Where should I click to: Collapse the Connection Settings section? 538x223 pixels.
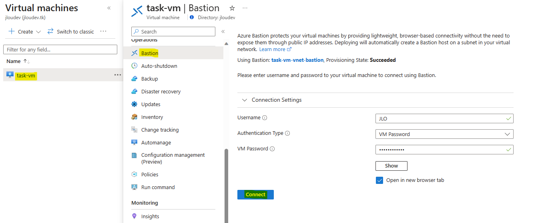coord(245,100)
